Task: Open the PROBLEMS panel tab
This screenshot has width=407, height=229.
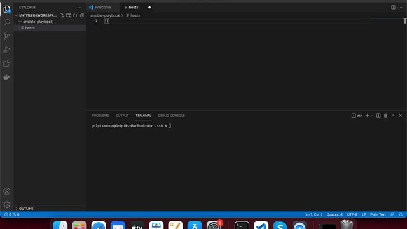Action: tap(100, 116)
